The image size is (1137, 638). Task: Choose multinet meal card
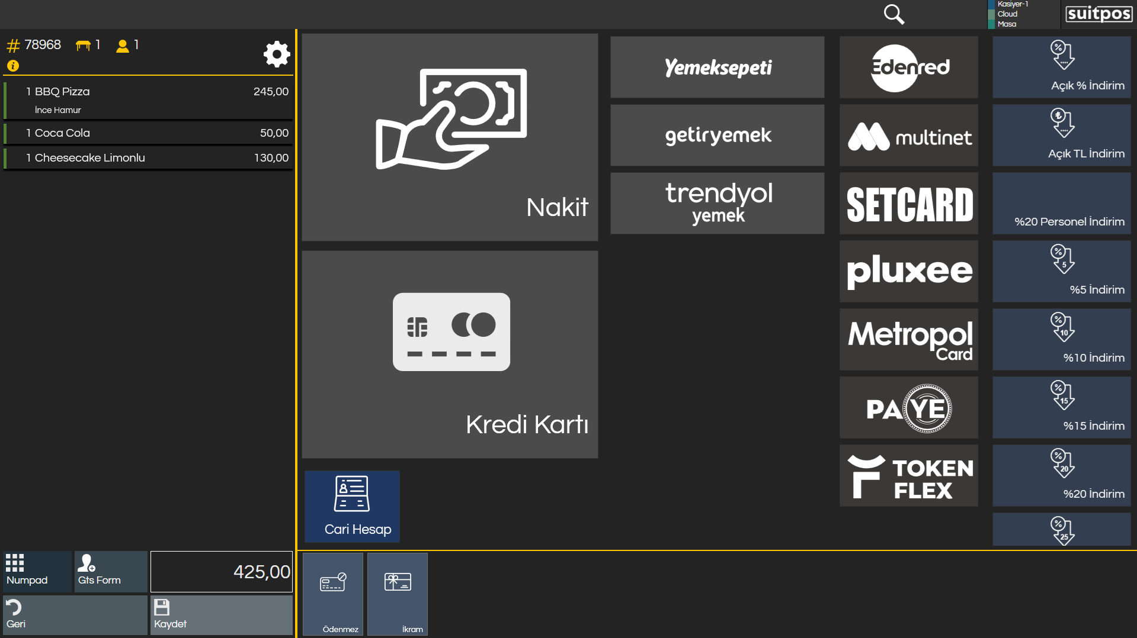[x=909, y=136]
